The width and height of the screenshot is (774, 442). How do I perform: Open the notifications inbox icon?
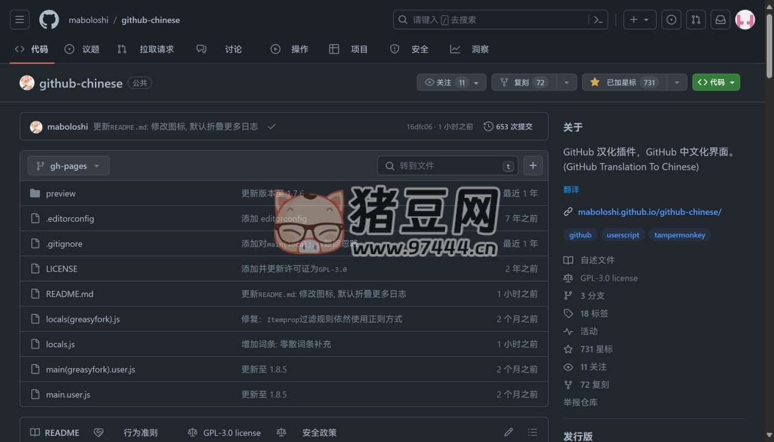720,20
